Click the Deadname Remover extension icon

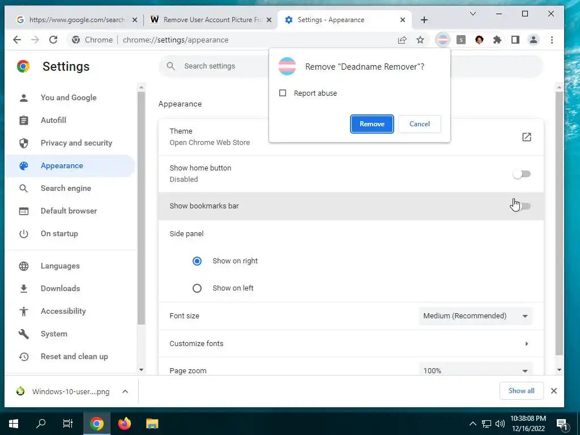pyautogui.click(x=442, y=40)
